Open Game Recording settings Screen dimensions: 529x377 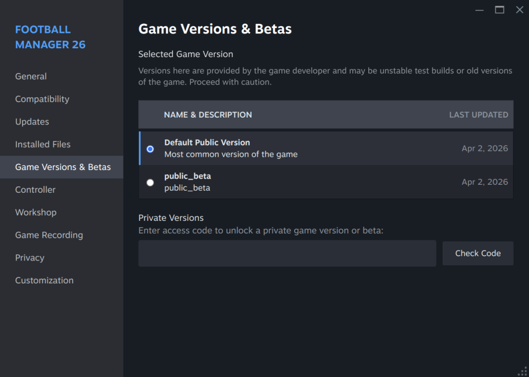pyautogui.click(x=49, y=235)
